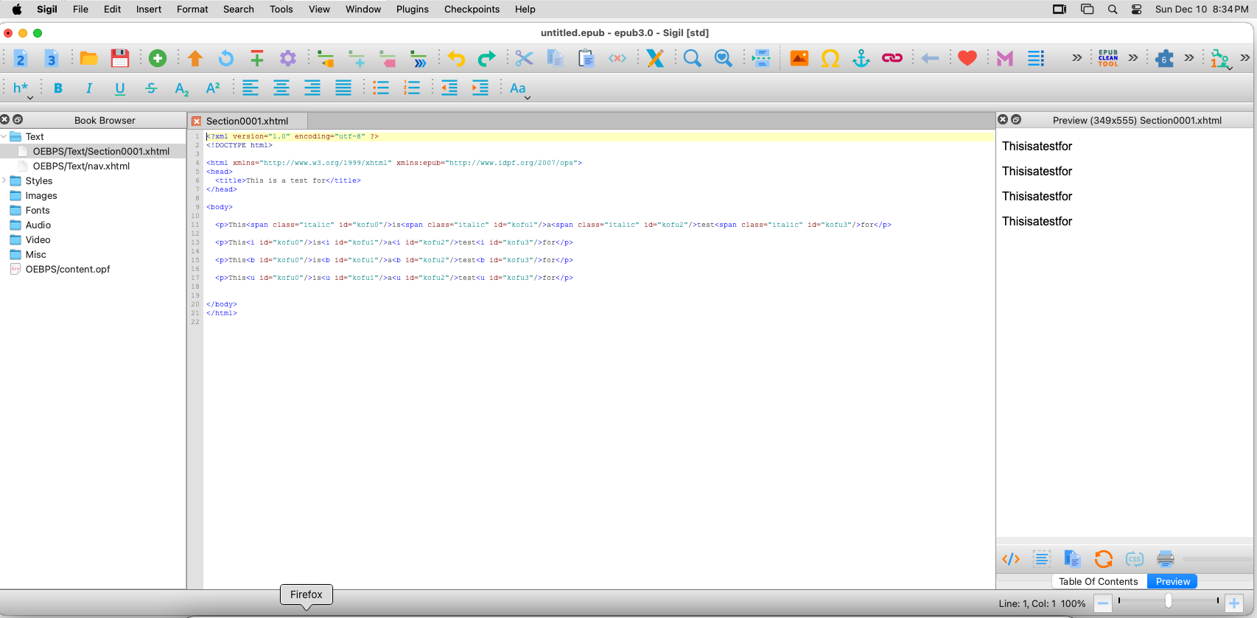Adjust the zoom slider handle

(1169, 601)
